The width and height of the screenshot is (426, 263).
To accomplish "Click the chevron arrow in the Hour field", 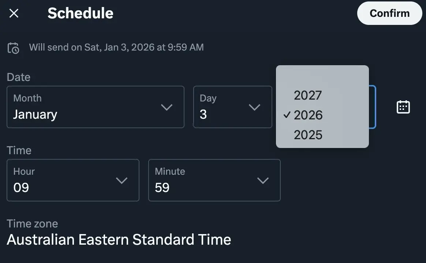I will [x=122, y=181].
